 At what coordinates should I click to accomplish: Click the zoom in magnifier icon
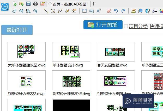pos(21,11)
